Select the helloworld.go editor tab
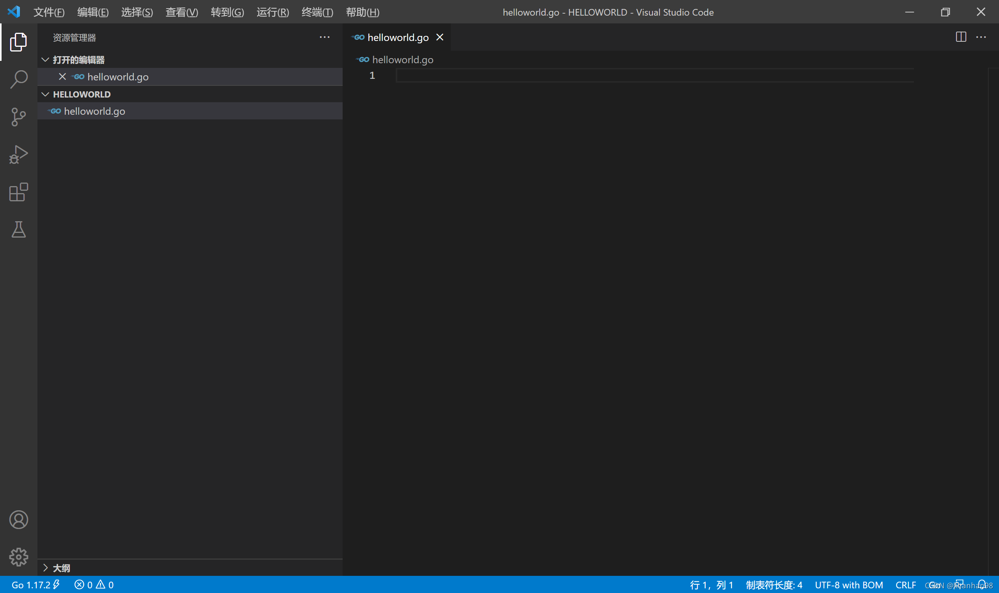 [398, 37]
